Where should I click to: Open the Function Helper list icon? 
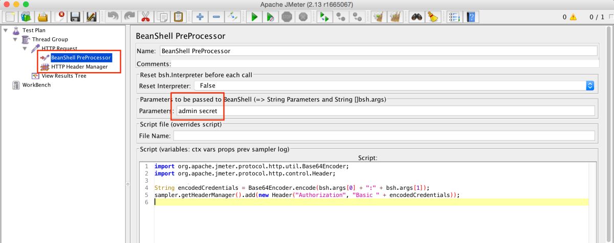pos(454,17)
